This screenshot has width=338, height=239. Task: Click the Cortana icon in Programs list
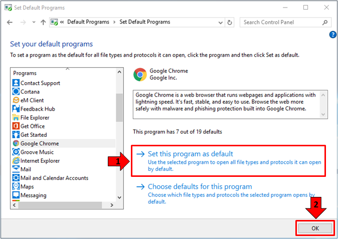pyautogui.click(x=16, y=92)
